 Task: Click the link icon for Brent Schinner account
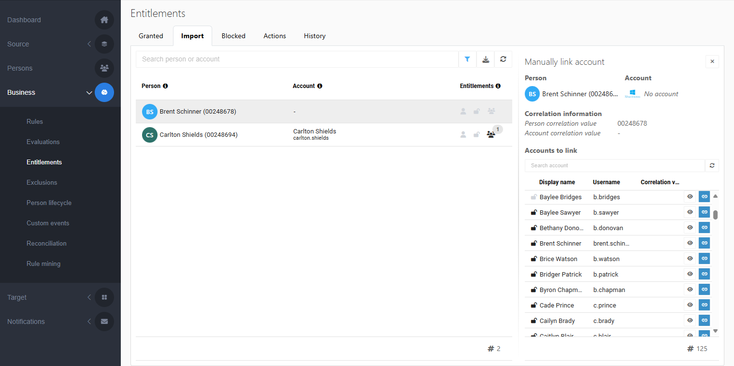pos(704,243)
